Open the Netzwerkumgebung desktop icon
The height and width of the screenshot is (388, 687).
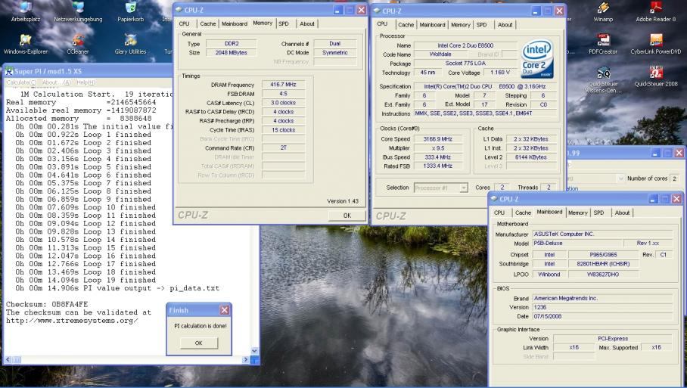78,12
